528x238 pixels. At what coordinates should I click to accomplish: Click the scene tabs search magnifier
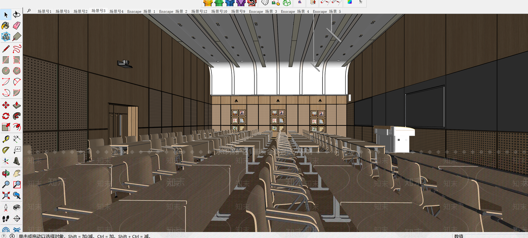point(29,11)
